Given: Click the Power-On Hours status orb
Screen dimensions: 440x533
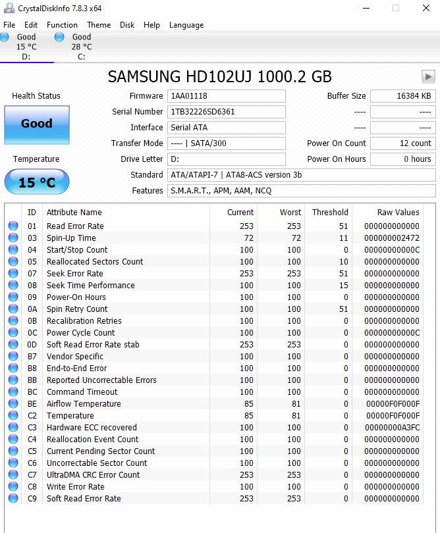Looking at the screenshot, I should tap(13, 297).
